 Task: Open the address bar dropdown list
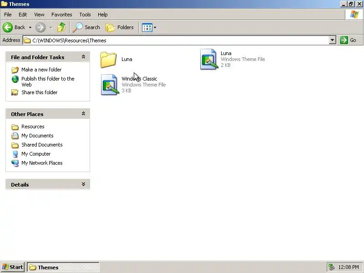point(332,40)
